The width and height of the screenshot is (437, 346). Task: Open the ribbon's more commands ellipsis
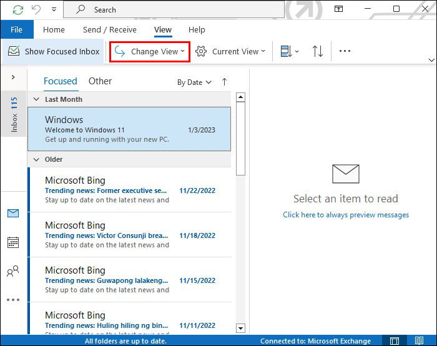[x=345, y=51]
